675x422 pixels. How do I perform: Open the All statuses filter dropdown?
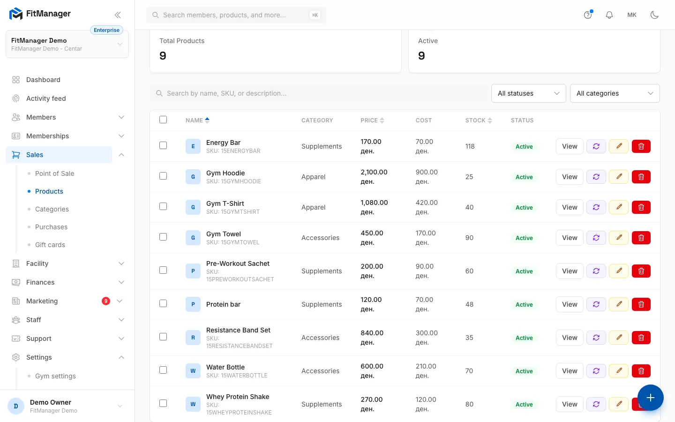(529, 93)
